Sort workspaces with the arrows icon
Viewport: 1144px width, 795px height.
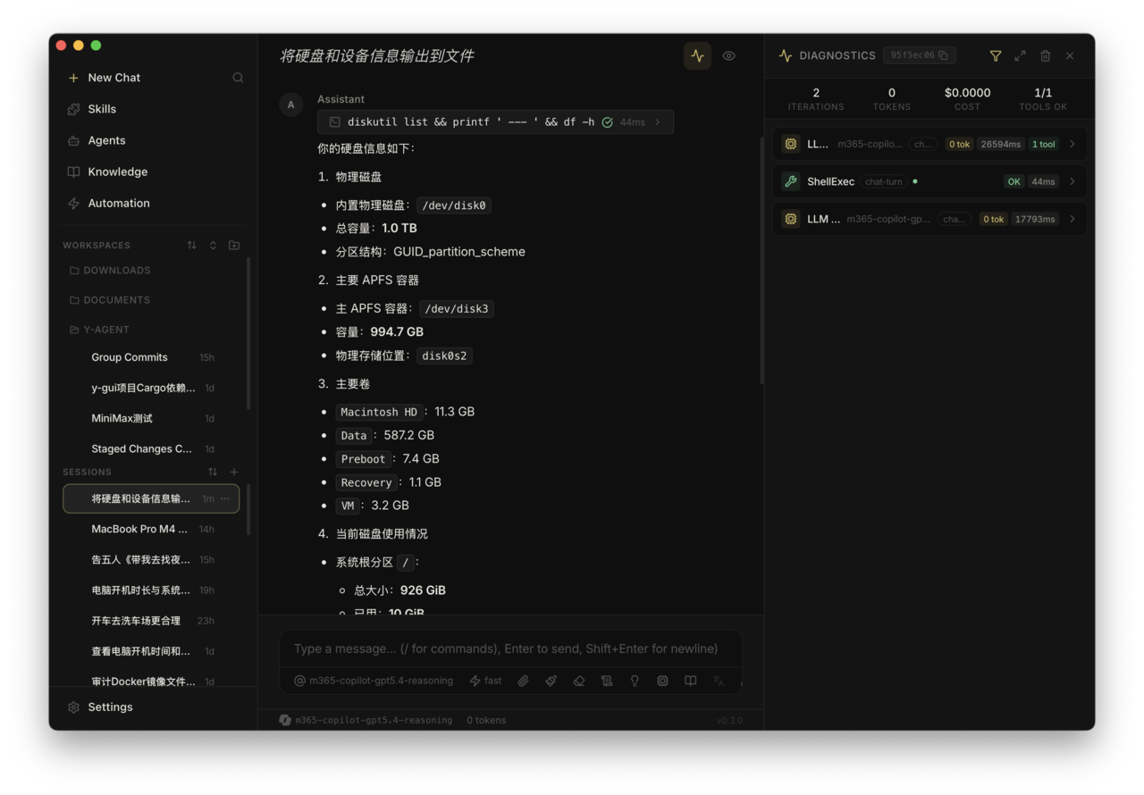tap(191, 245)
